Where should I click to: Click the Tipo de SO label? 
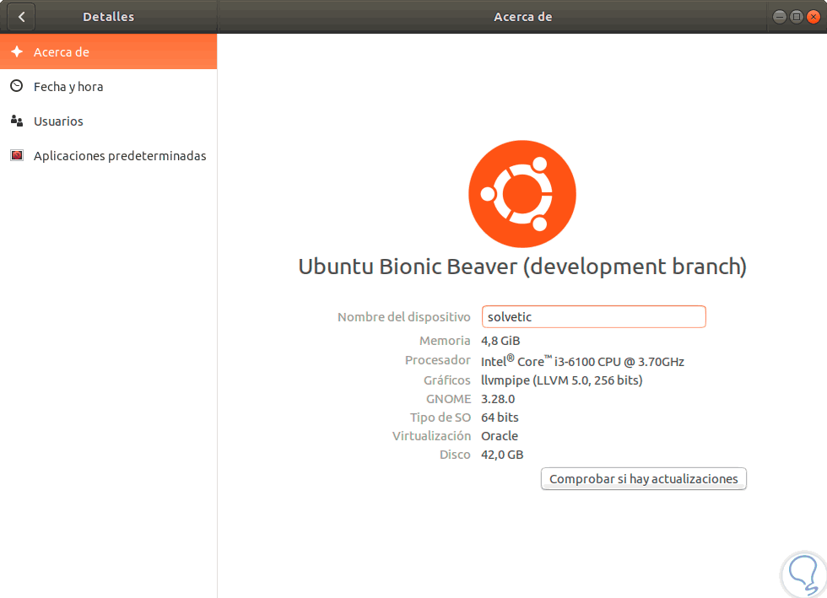(x=441, y=418)
